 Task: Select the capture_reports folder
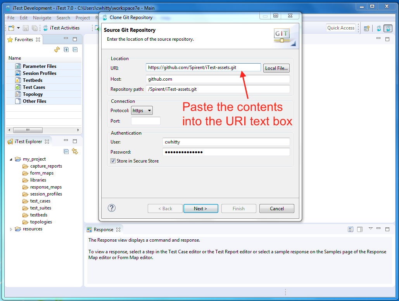[x=46, y=166]
